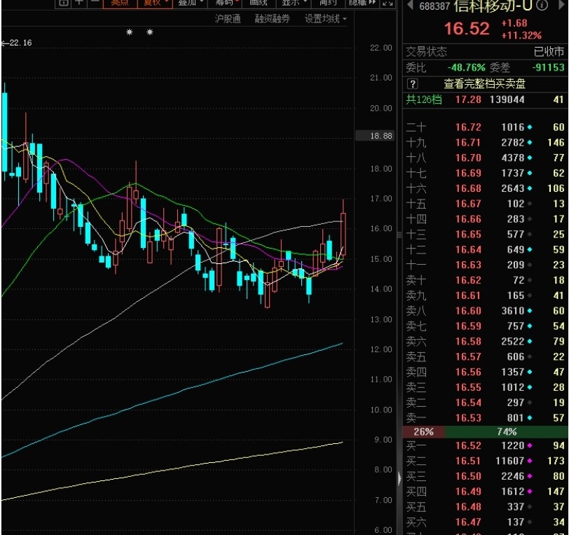
Task: Click the left arrow before stock code 688387
Action: 410,6
